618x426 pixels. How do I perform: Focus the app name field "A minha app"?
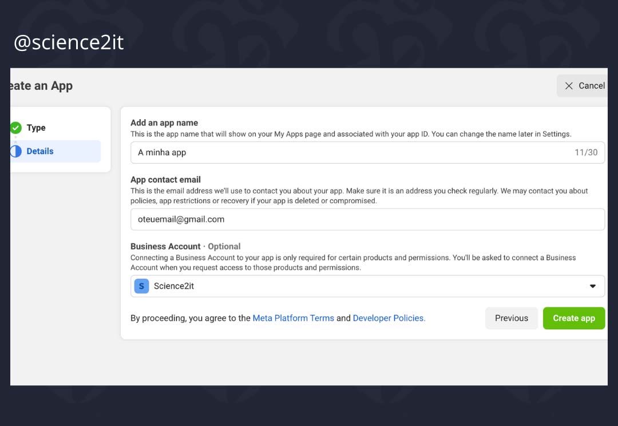[343, 153]
